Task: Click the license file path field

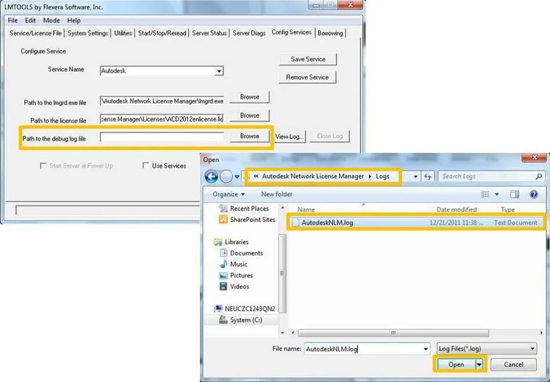Action: [162, 119]
